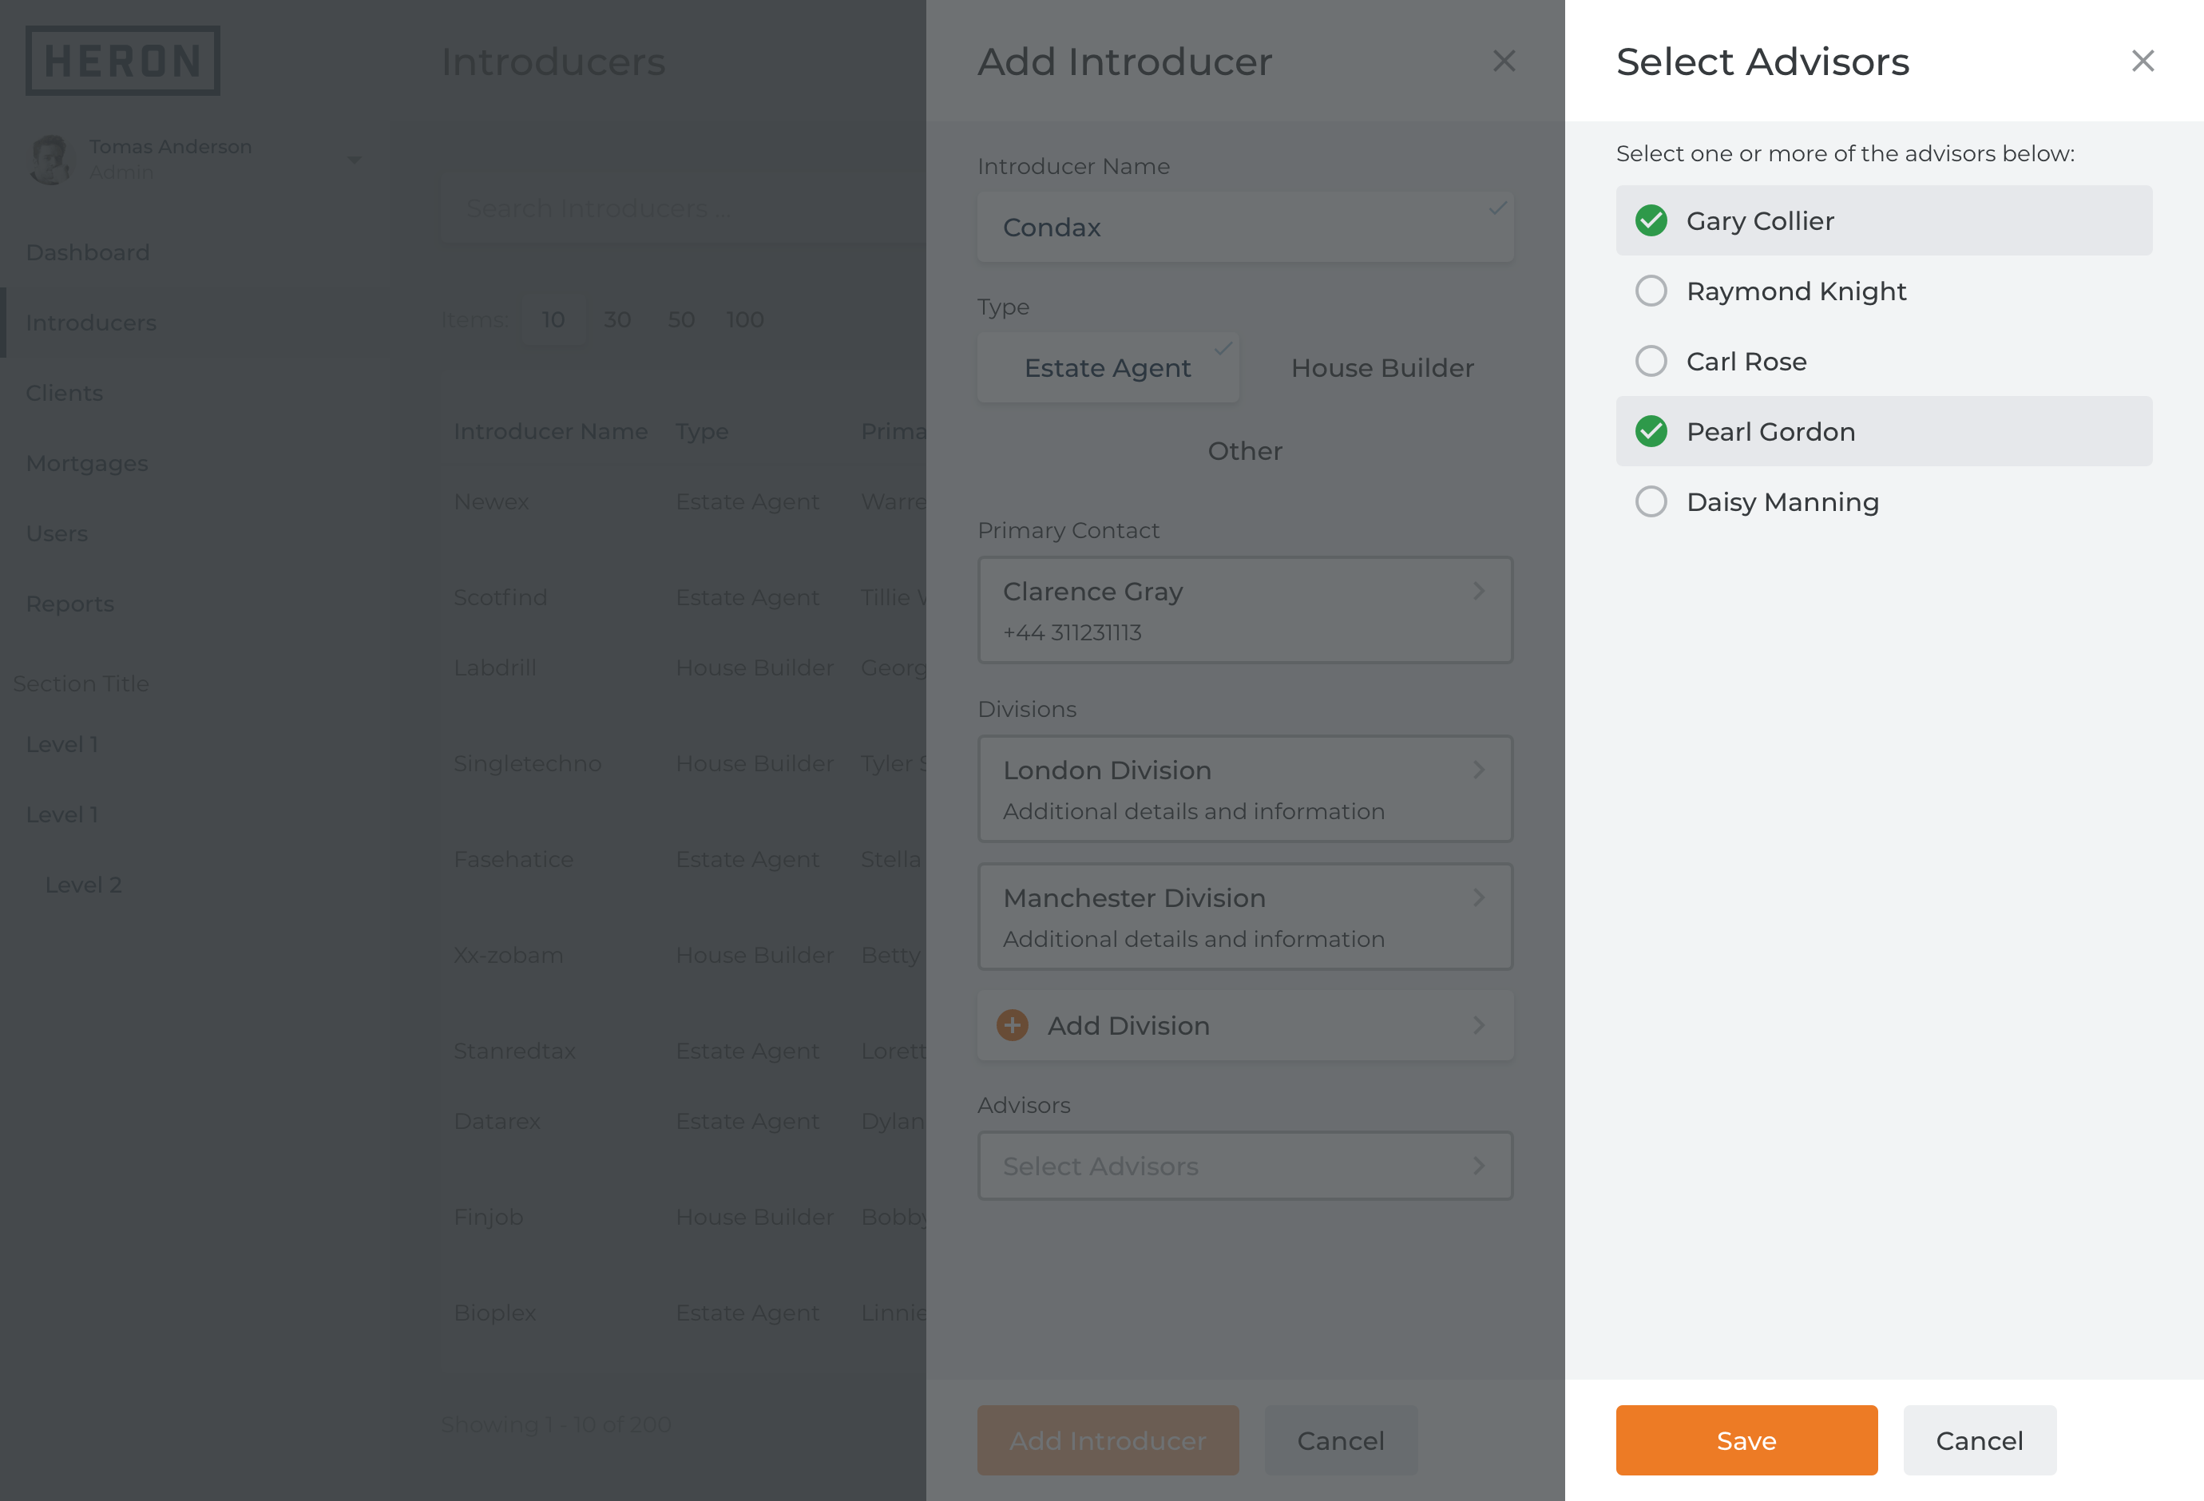Set items per page to 30

click(x=617, y=319)
